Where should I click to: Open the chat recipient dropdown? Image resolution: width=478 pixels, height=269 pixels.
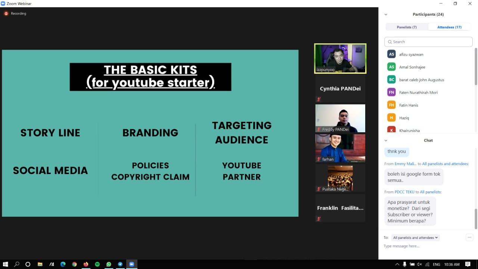tap(415, 238)
